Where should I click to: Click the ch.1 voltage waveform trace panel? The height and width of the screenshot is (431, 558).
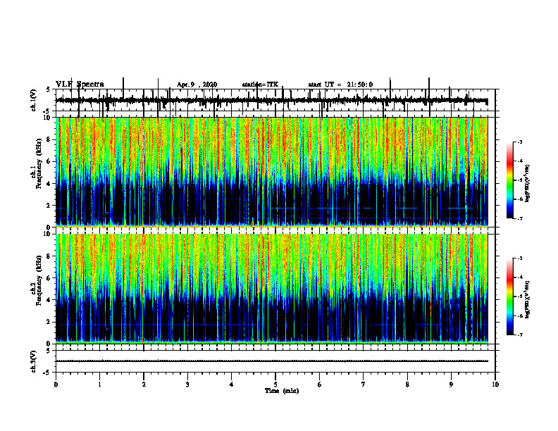[275, 100]
